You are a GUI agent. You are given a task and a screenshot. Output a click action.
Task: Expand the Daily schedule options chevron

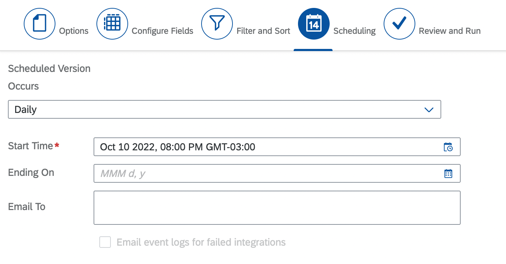point(429,109)
